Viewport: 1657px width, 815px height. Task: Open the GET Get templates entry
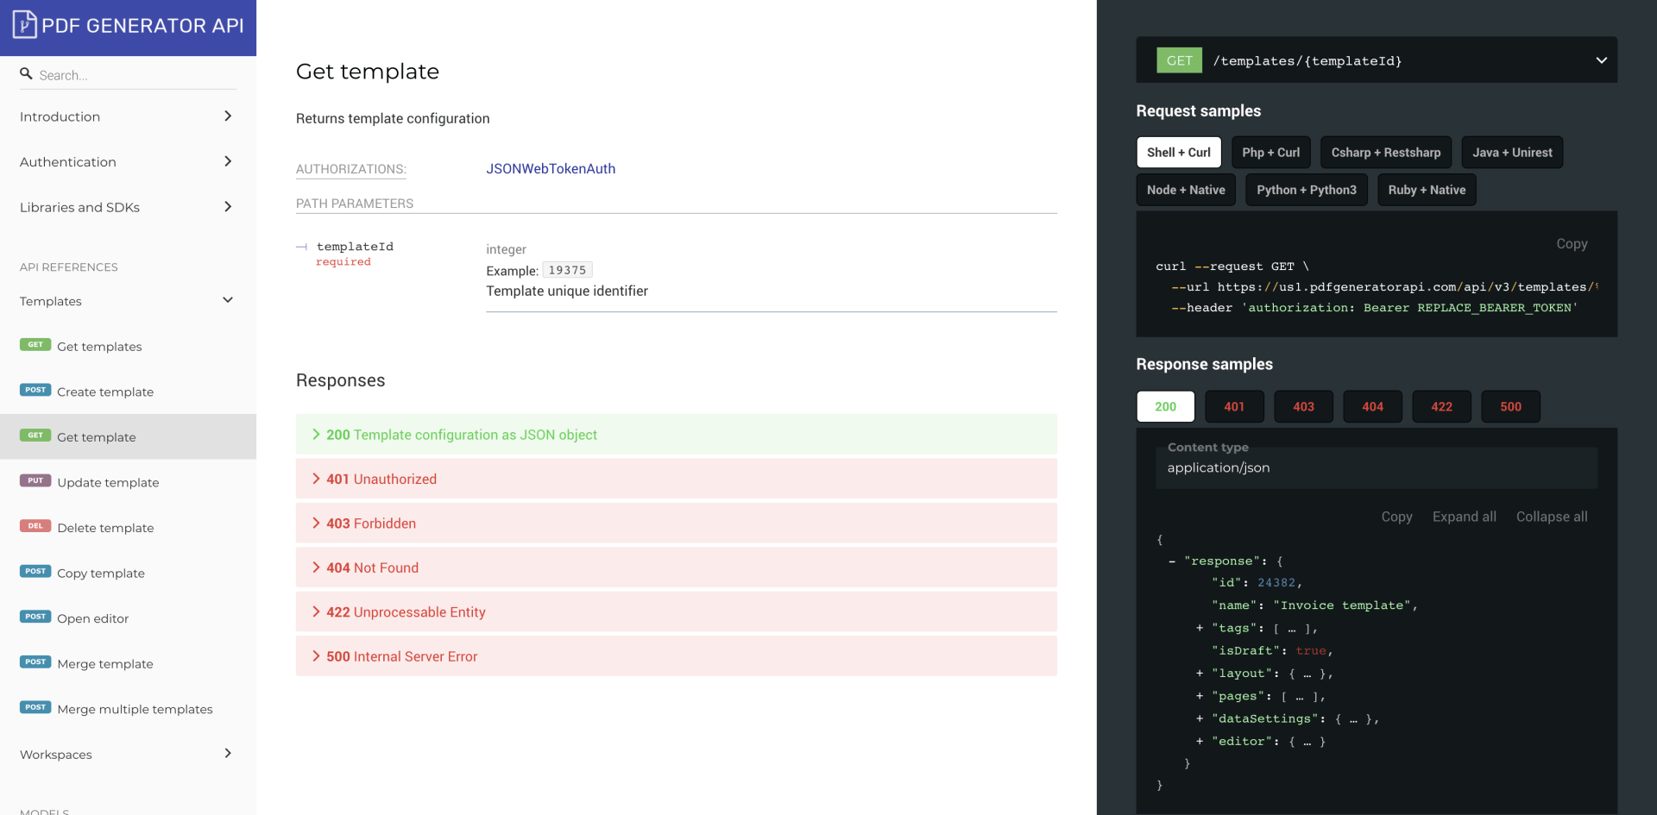pos(128,346)
